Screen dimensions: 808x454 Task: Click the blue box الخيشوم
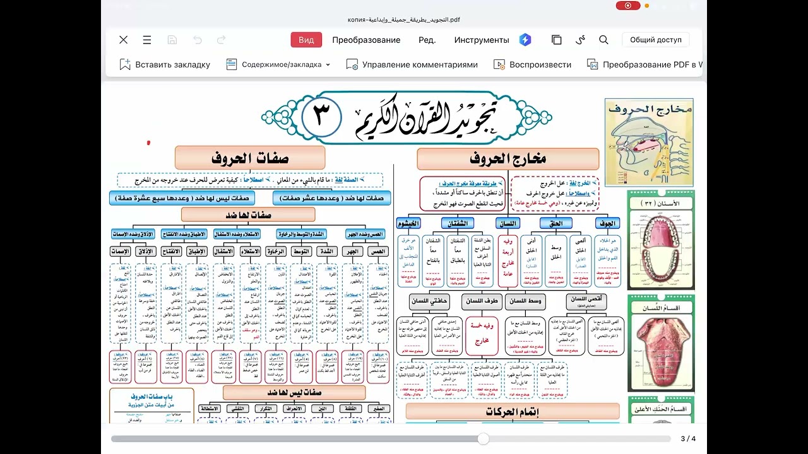[409, 223]
